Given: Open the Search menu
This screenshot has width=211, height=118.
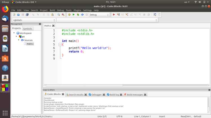Looking at the screenshot, I should pyautogui.click(x=34, y=10).
